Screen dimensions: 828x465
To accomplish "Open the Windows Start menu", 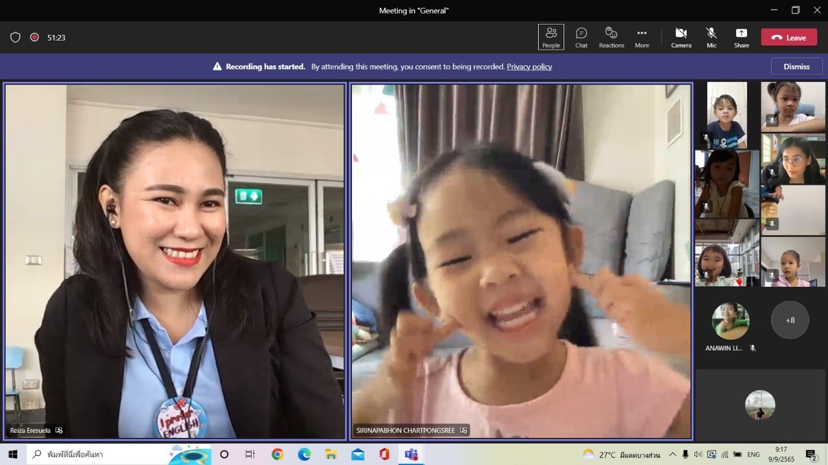I will pos(12,454).
